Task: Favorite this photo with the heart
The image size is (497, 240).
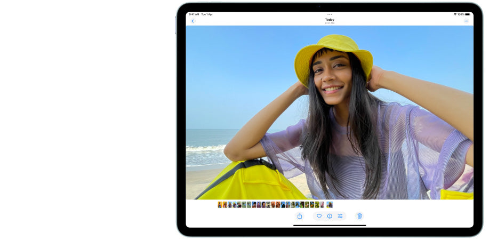Action: click(319, 216)
